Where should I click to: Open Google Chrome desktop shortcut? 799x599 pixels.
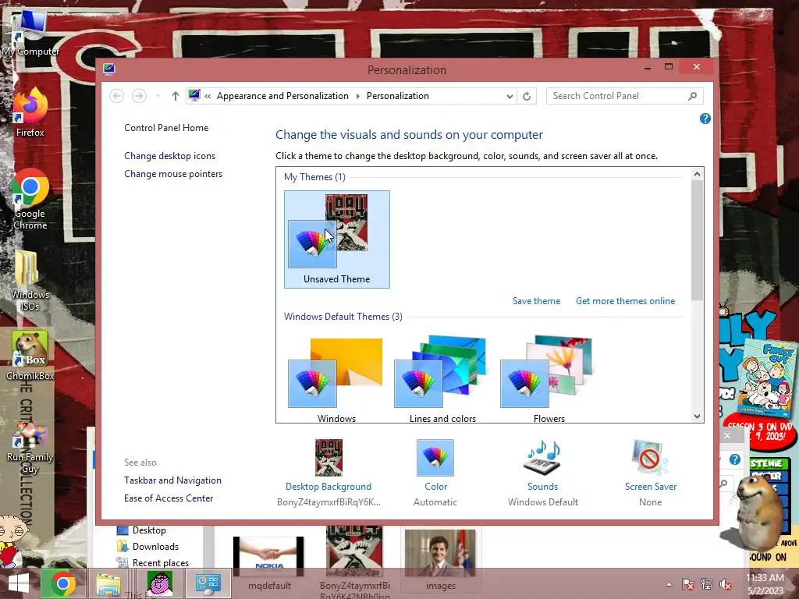30,199
